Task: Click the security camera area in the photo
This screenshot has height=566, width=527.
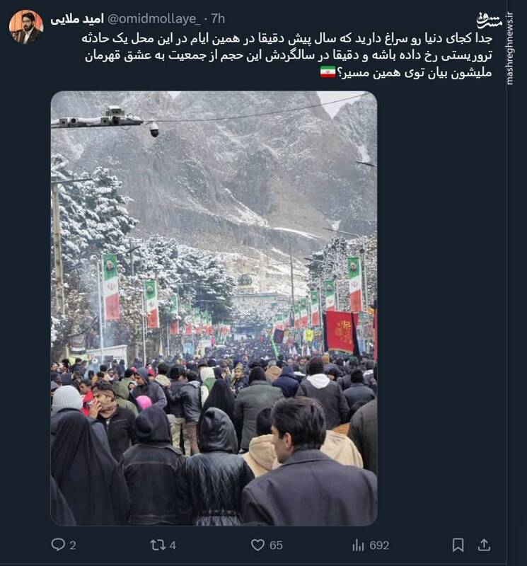Action: (x=154, y=129)
